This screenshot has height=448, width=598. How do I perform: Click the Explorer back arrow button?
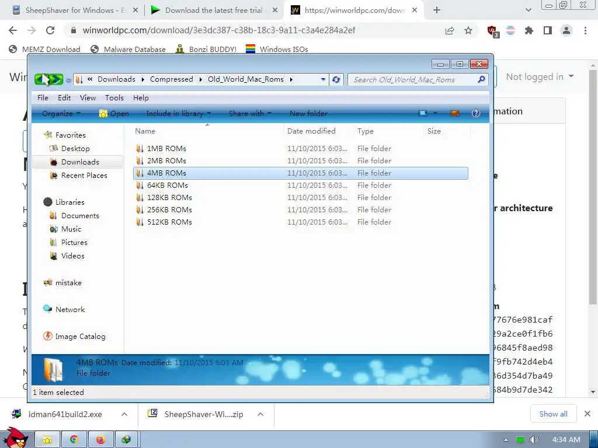tap(41, 79)
